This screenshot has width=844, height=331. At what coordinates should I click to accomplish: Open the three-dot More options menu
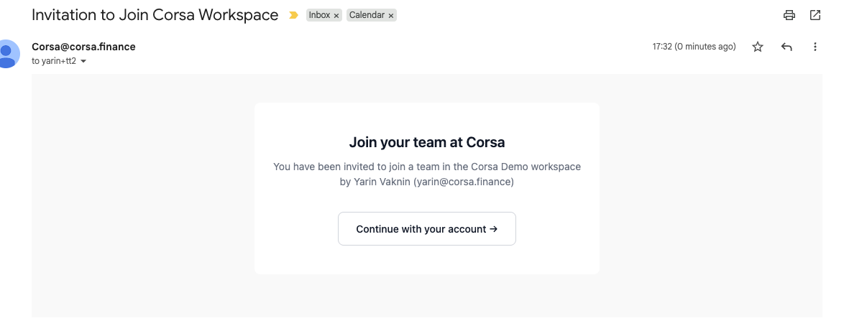815,47
